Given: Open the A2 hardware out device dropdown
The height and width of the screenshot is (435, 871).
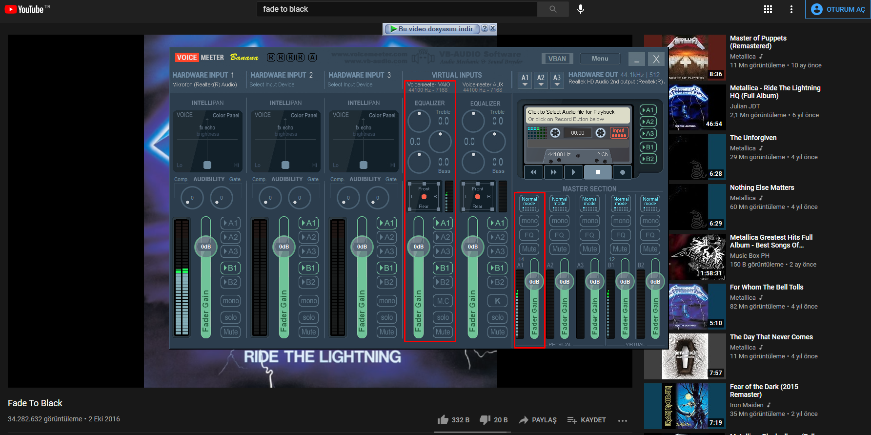Looking at the screenshot, I should (x=541, y=80).
